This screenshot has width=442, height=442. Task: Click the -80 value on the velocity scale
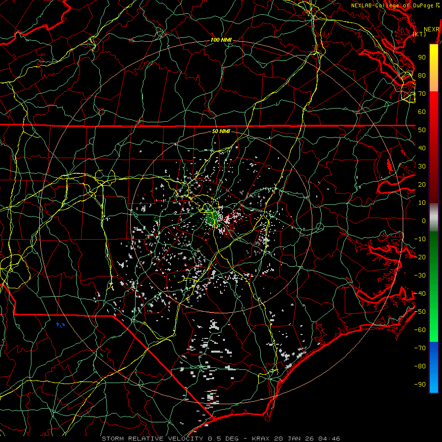point(420,366)
